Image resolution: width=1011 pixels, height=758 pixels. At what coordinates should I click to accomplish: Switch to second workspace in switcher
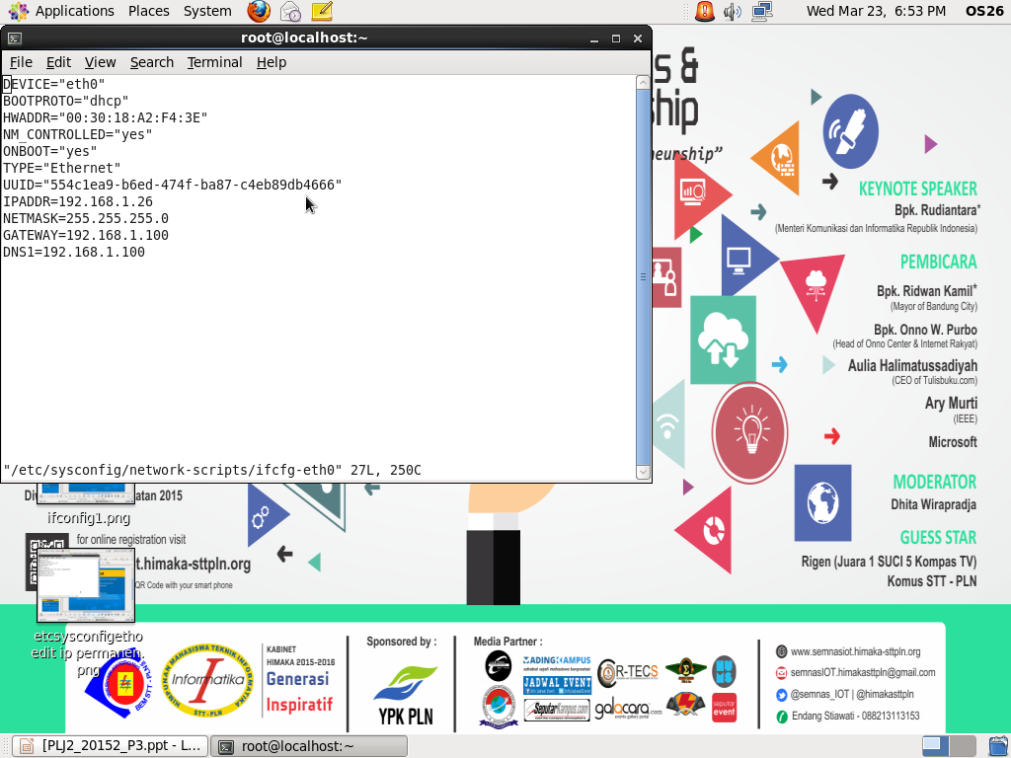[x=963, y=746]
